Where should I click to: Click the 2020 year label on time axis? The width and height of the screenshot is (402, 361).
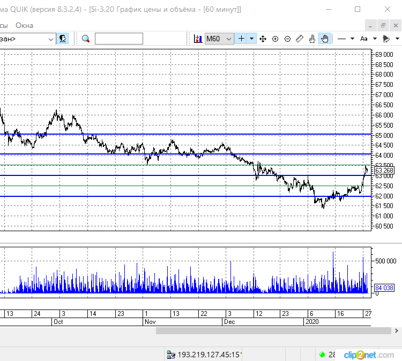click(312, 322)
